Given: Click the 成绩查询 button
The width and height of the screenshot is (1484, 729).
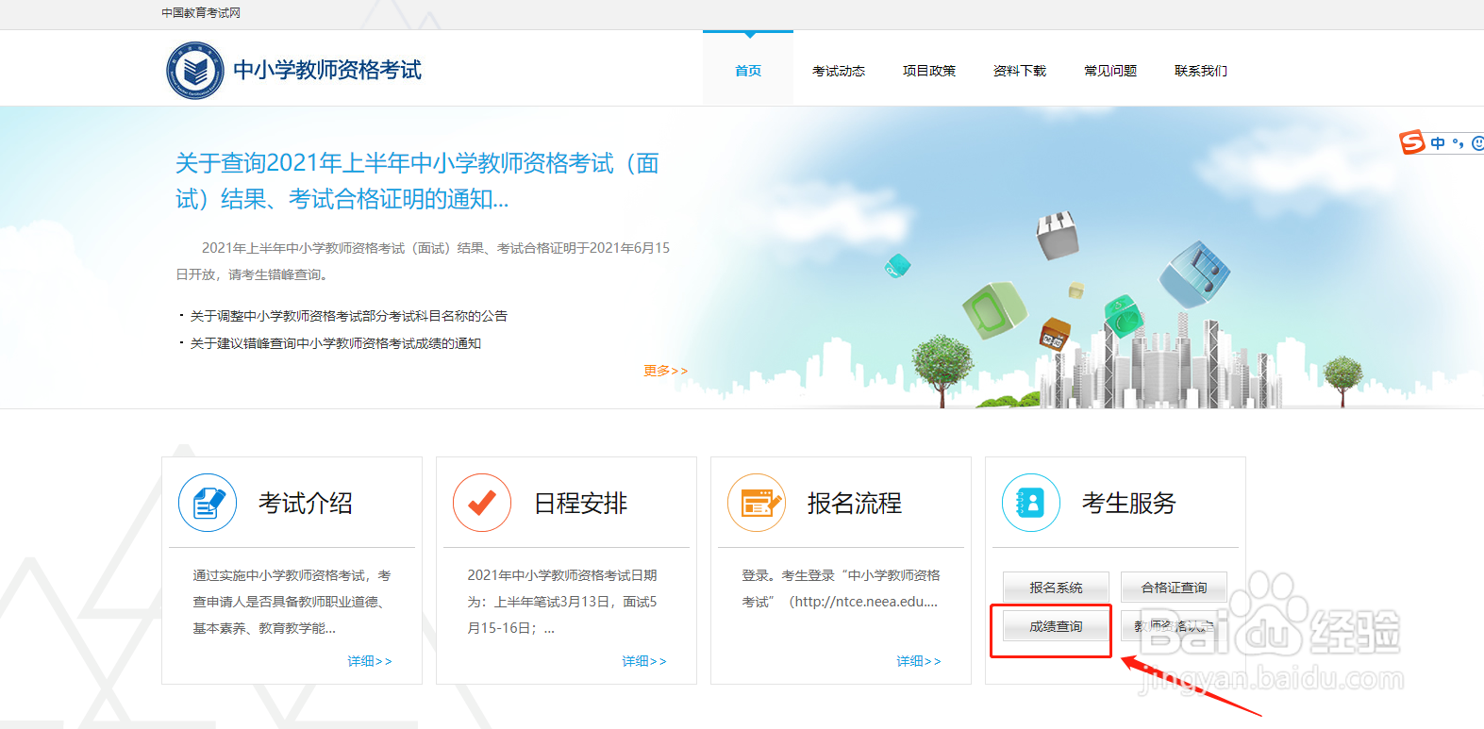Looking at the screenshot, I should pos(1056,626).
